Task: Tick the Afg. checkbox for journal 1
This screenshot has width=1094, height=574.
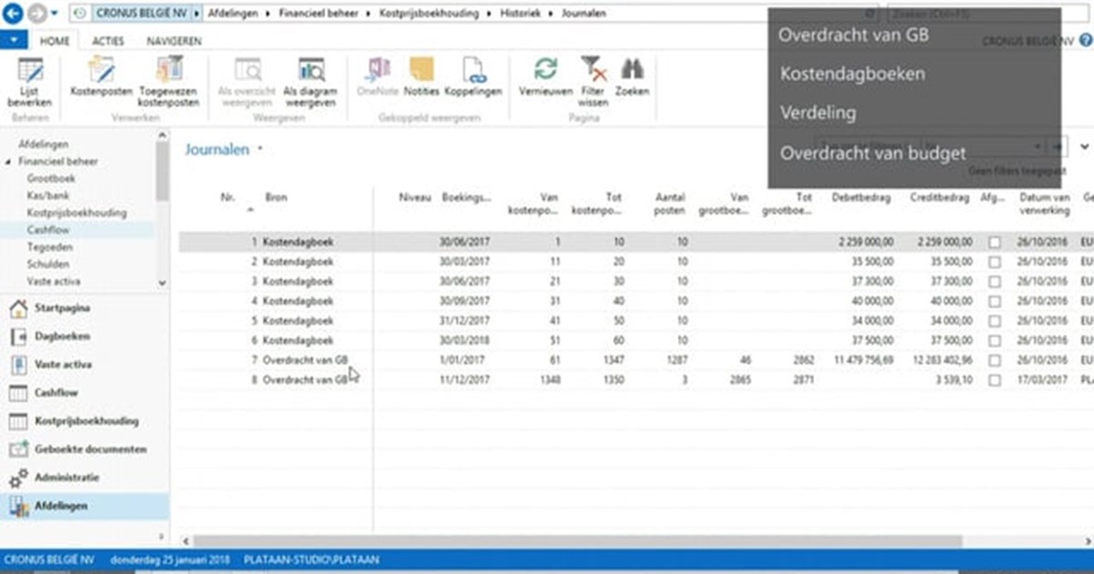Action: (x=994, y=242)
